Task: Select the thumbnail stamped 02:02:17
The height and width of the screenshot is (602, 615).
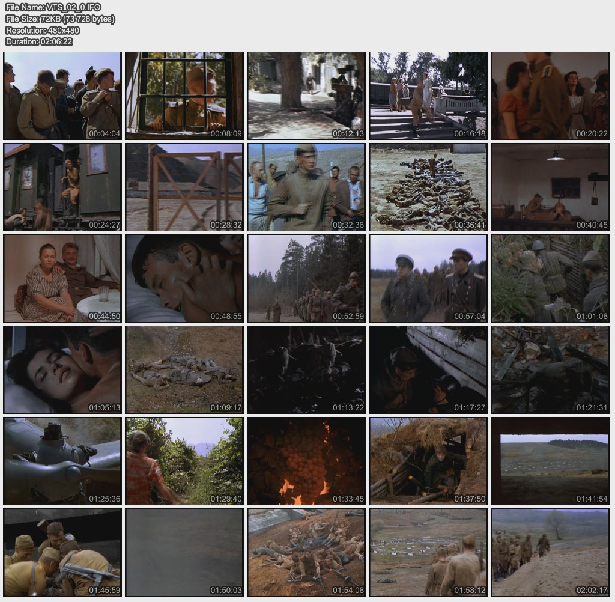Action: (x=550, y=553)
